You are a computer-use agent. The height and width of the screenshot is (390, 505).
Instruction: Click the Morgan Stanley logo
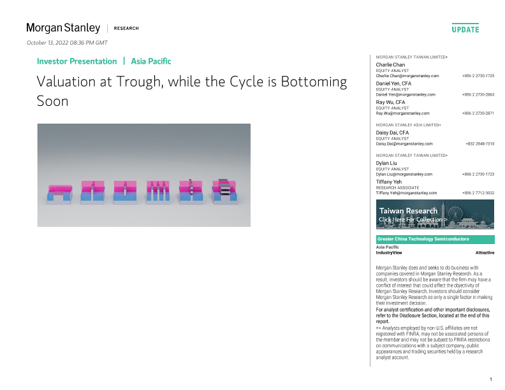click(63, 28)
